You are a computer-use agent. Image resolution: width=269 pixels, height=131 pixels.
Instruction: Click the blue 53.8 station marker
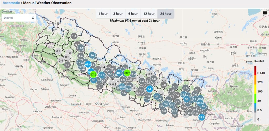tap(202, 117)
